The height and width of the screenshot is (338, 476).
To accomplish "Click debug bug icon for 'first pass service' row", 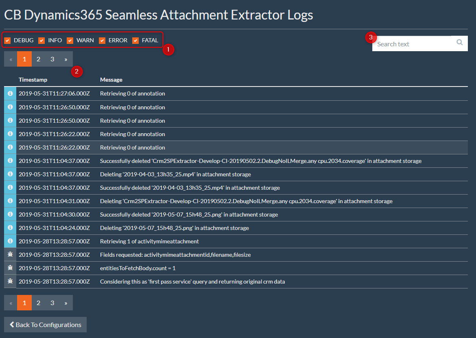I will pyautogui.click(x=10, y=281).
